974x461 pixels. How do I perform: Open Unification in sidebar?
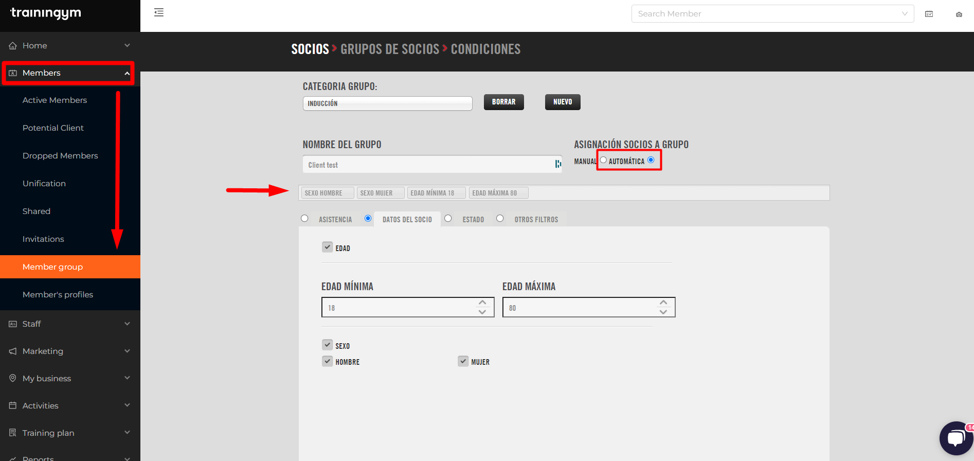coord(44,184)
